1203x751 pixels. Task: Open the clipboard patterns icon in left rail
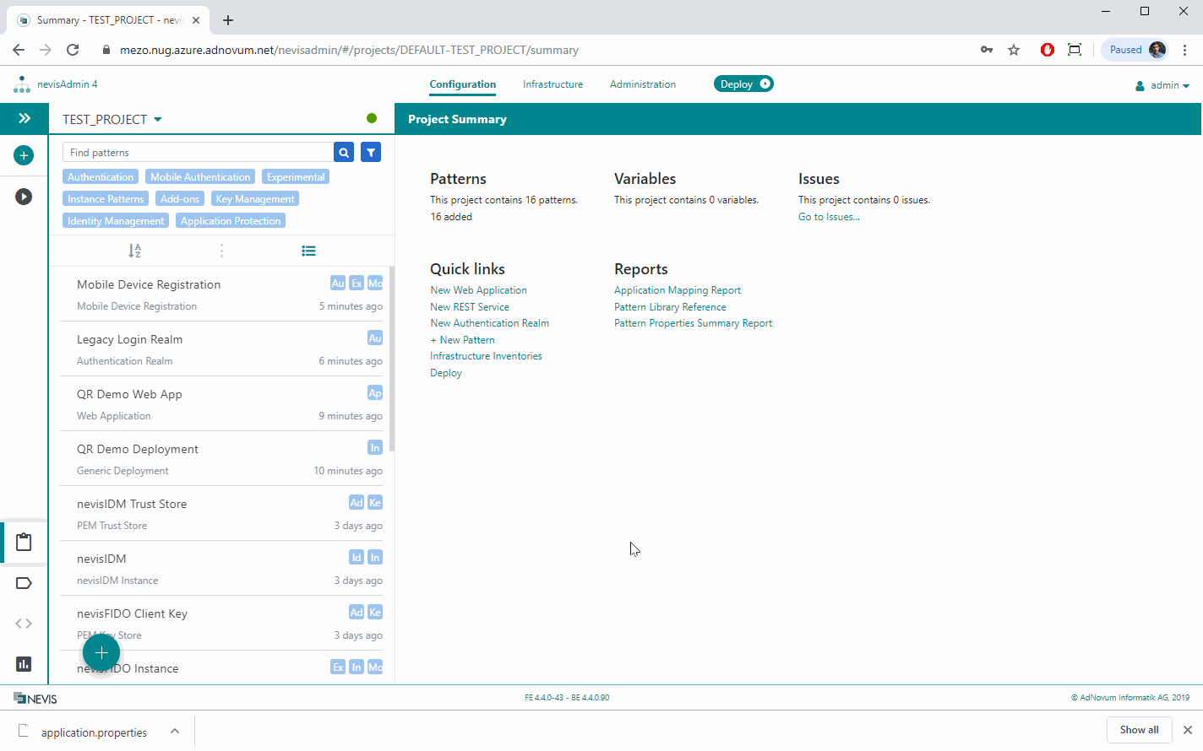pos(24,542)
